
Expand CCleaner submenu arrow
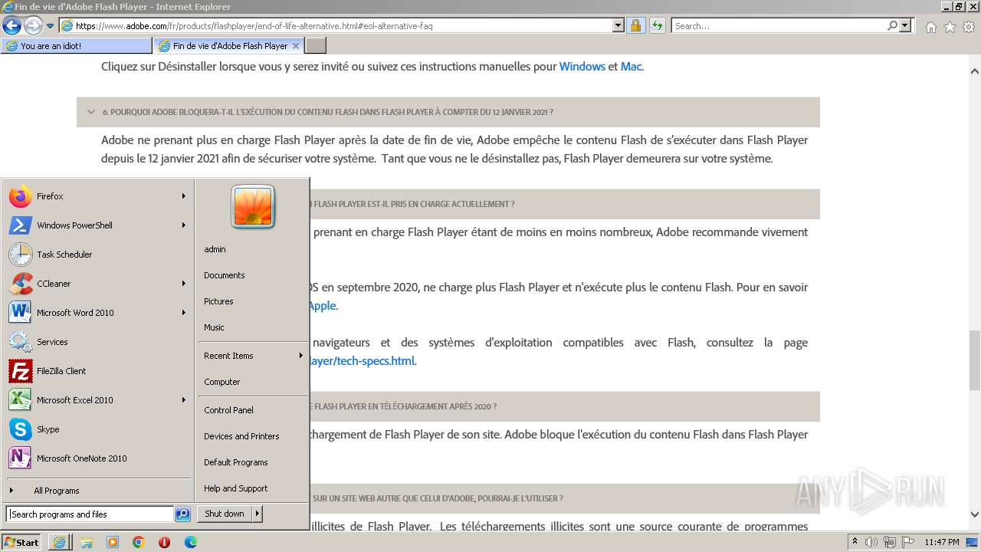pyautogui.click(x=184, y=284)
